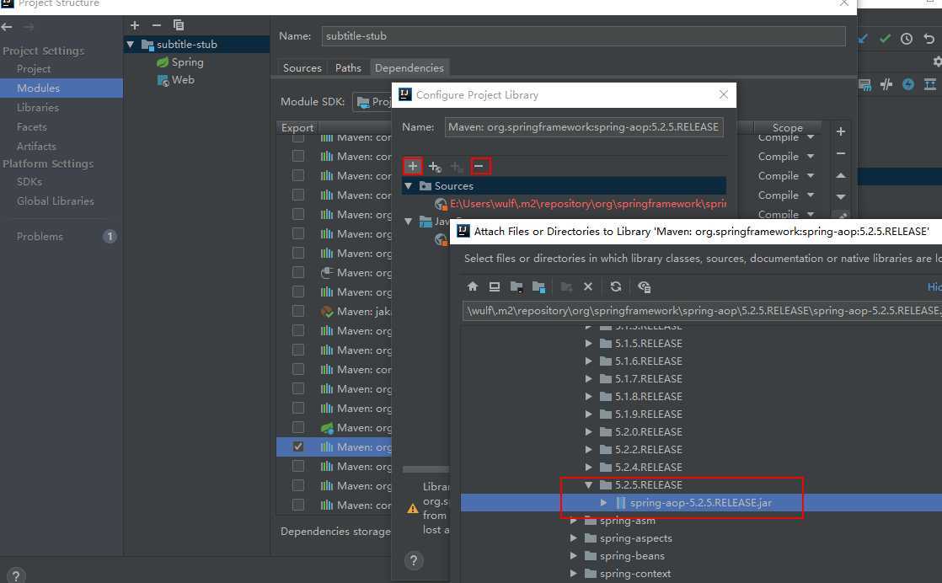Add a library root with the plus in Configure Project Library
The height and width of the screenshot is (583, 942).
(x=413, y=166)
